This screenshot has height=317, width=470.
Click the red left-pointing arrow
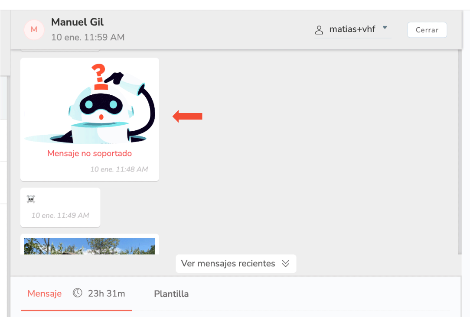(x=187, y=116)
